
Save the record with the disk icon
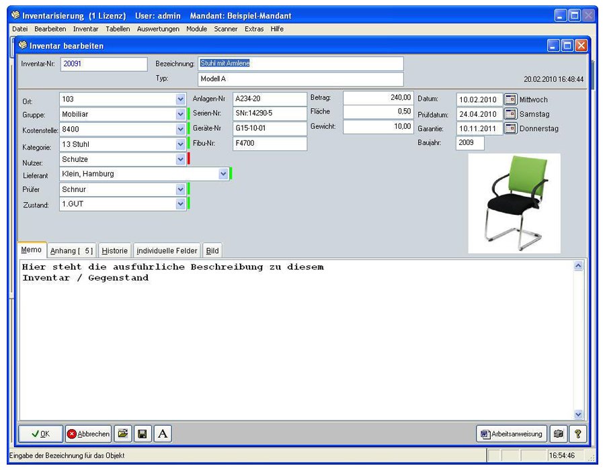click(143, 434)
